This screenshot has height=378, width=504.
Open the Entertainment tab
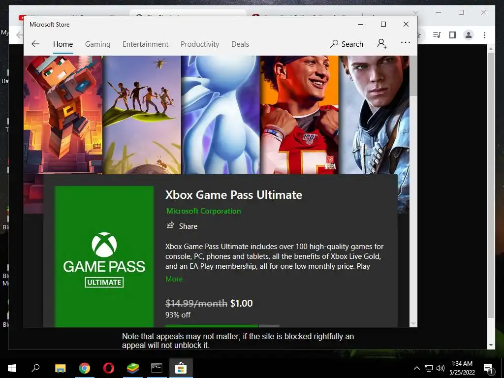(x=145, y=44)
